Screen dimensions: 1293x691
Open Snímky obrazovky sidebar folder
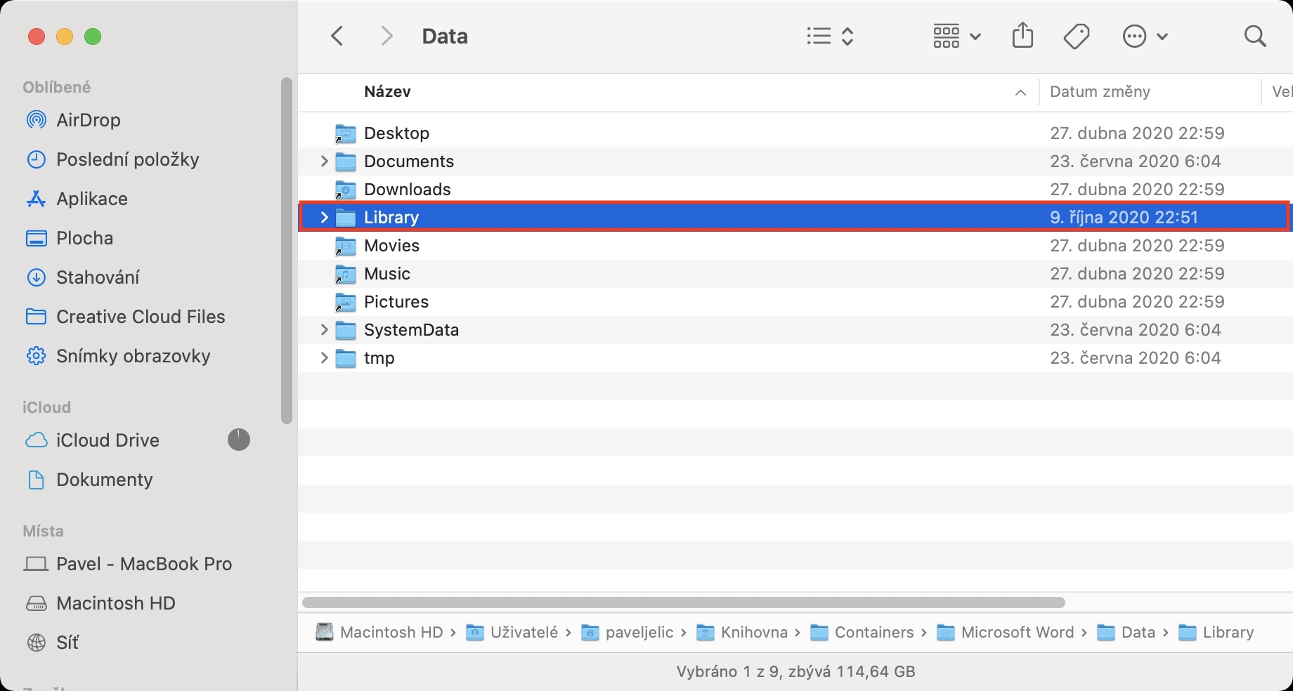133,356
